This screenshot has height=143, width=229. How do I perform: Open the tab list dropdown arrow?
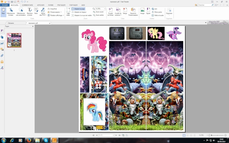click(x=206, y=23)
